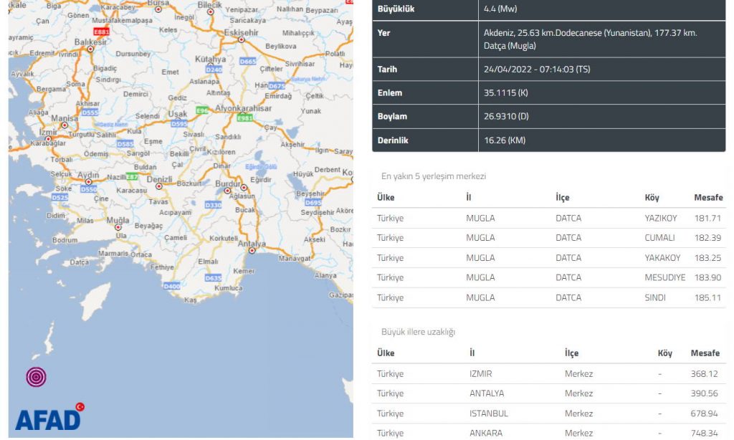The width and height of the screenshot is (734, 440).
Task: Click the Tarih date and time value
Action: pyautogui.click(x=538, y=70)
